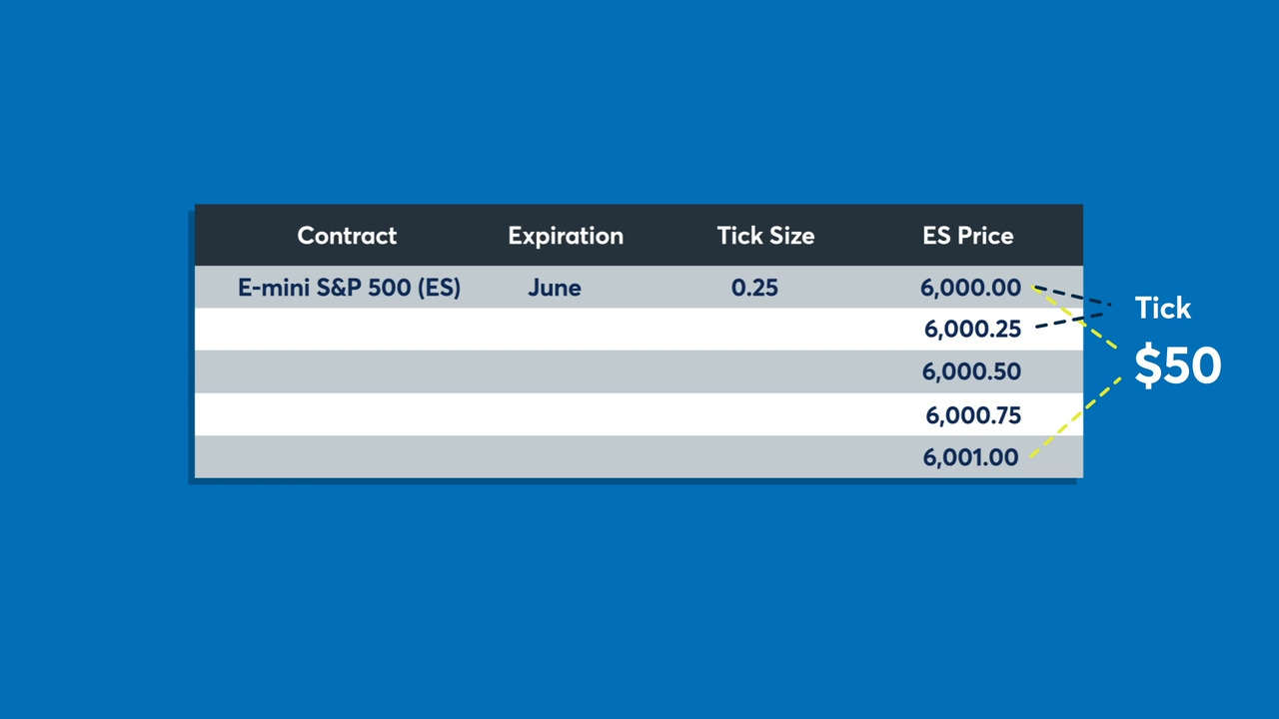The height and width of the screenshot is (719, 1279).
Task: Click the E-mini S&P 500 (ES) cell
Action: [349, 288]
